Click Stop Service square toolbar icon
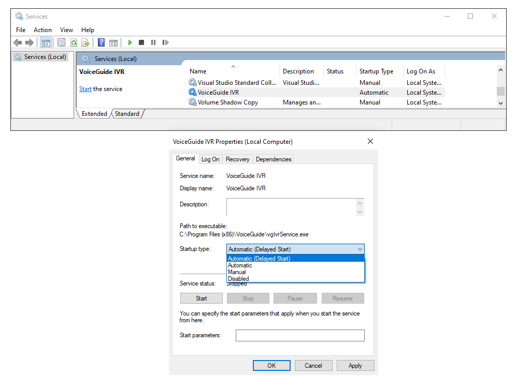The width and height of the screenshot is (516, 389). pos(141,42)
